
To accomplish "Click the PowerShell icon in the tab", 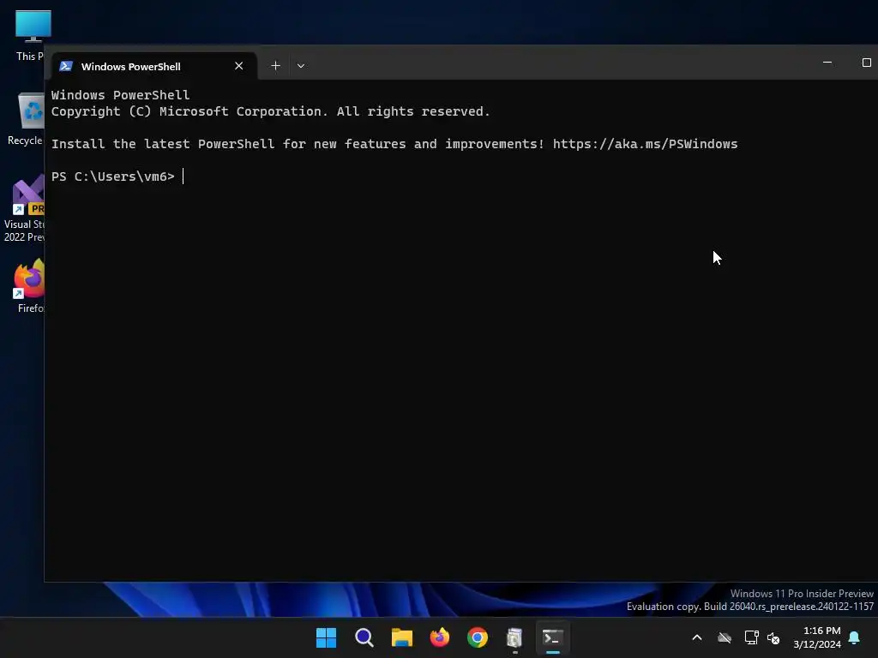I will coord(66,66).
